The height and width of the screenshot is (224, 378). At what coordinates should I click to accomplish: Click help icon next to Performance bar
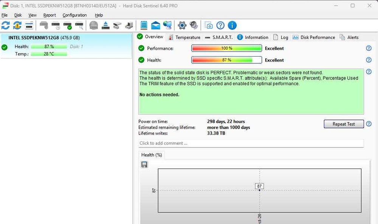click(x=369, y=48)
